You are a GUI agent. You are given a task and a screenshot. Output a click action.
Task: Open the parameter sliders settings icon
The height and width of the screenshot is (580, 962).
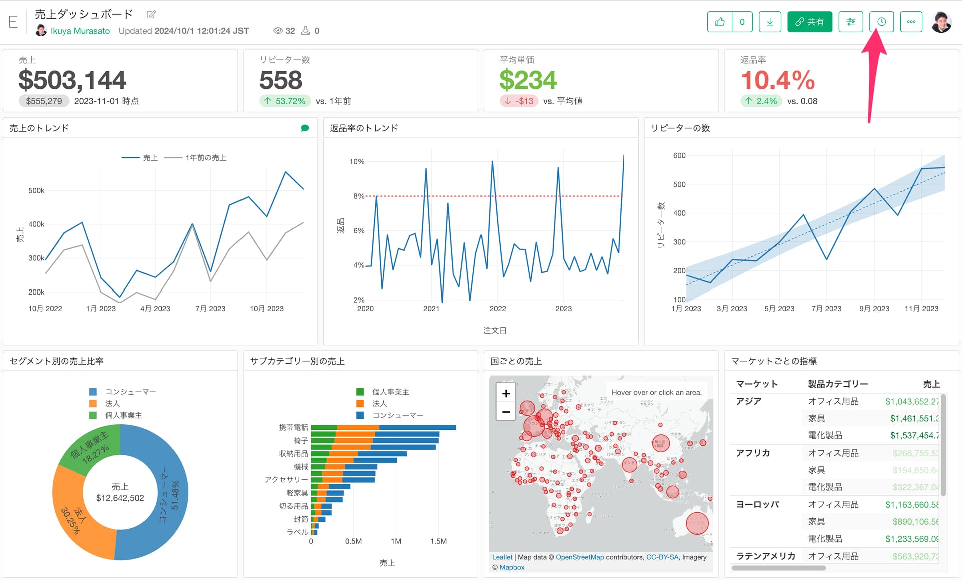[851, 22]
